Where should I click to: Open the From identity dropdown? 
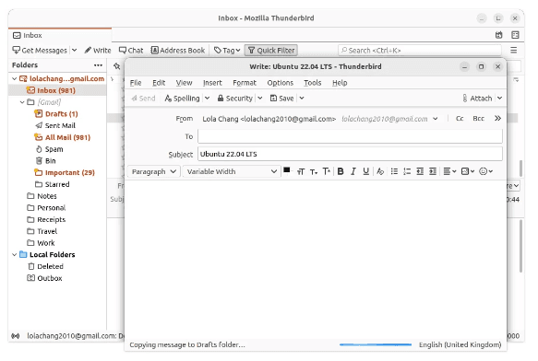point(435,119)
